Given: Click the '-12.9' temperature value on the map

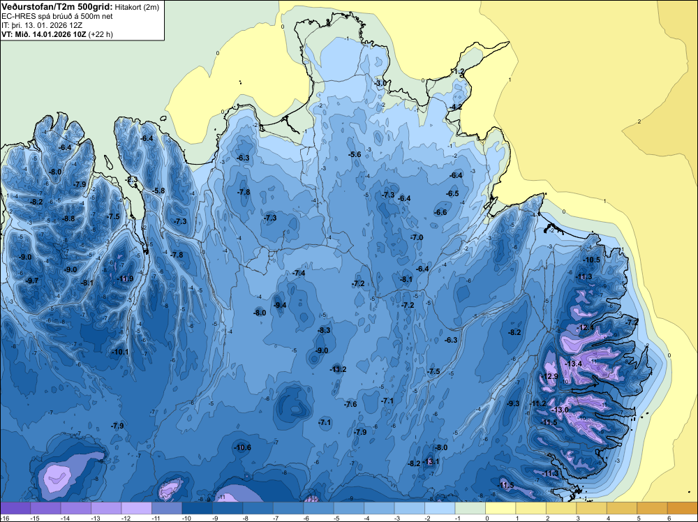Looking at the screenshot, I should point(550,376).
